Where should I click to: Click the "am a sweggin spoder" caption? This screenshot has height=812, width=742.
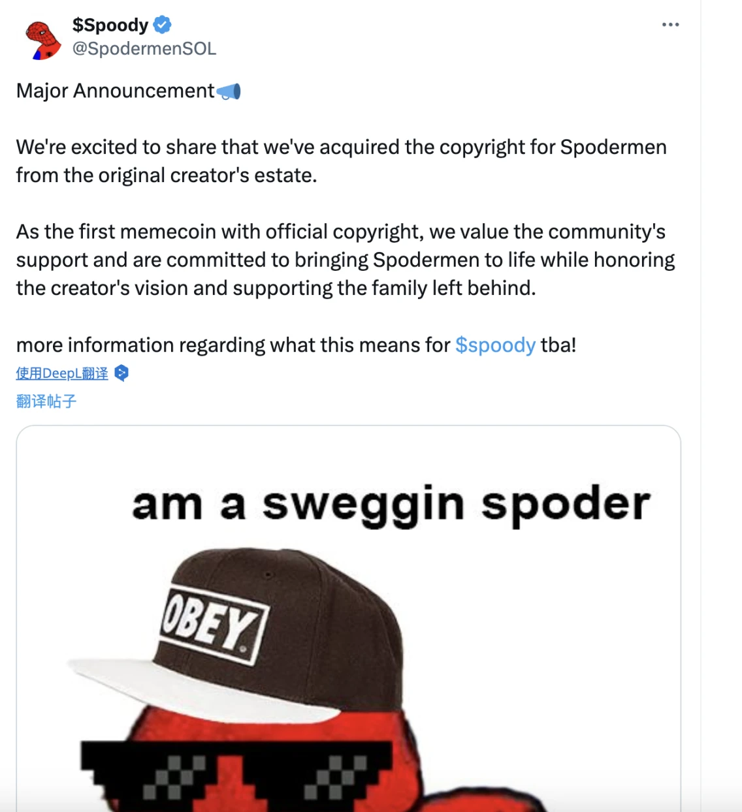pyautogui.click(x=391, y=505)
